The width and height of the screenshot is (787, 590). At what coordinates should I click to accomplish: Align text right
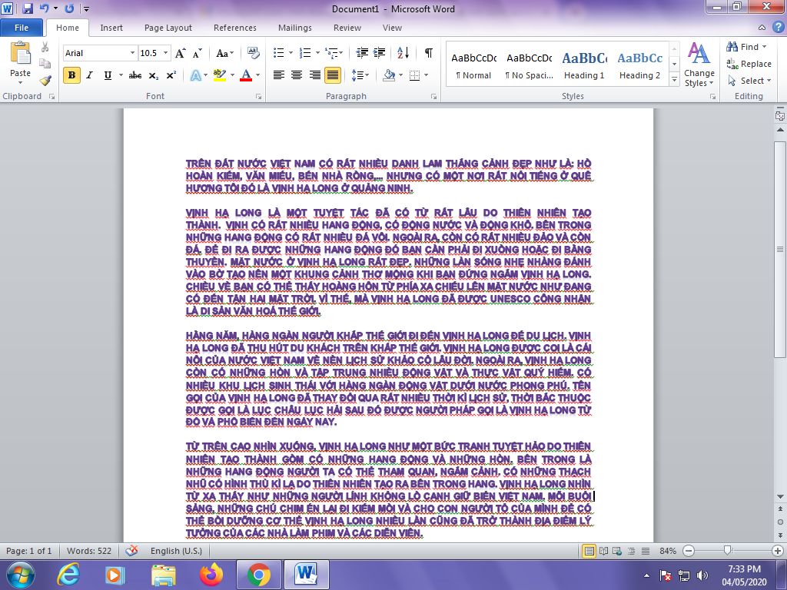click(314, 75)
